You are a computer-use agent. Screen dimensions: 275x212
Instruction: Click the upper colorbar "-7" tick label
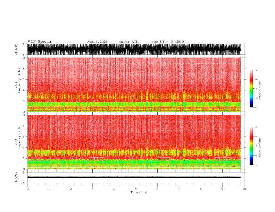pos(256,107)
